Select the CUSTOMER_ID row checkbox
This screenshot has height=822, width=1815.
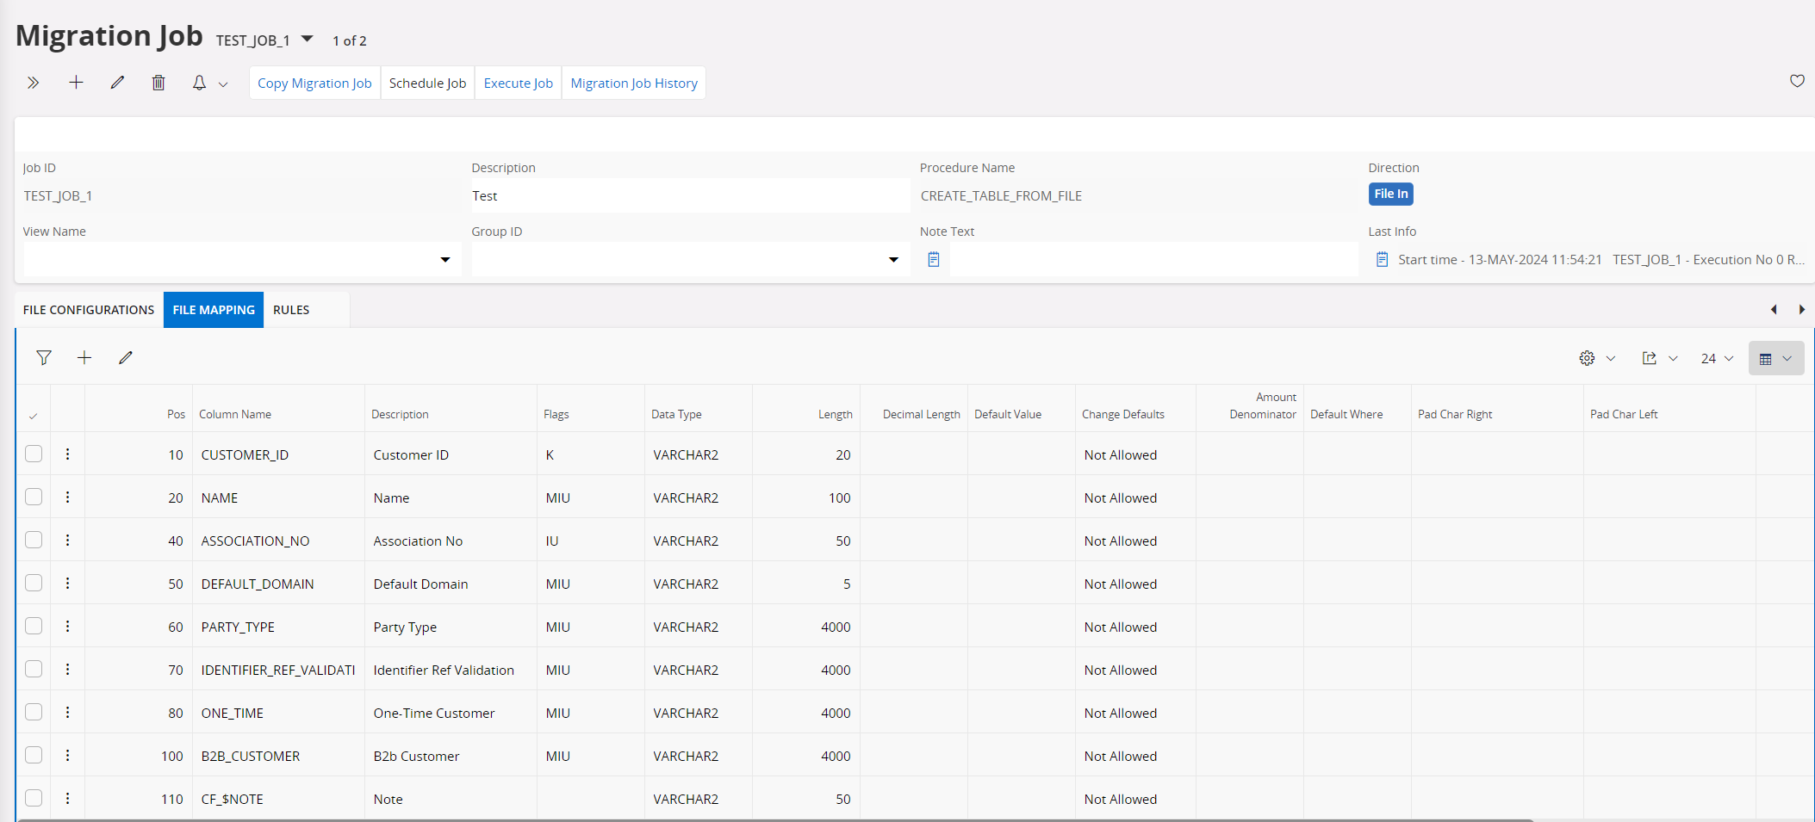pyautogui.click(x=34, y=454)
